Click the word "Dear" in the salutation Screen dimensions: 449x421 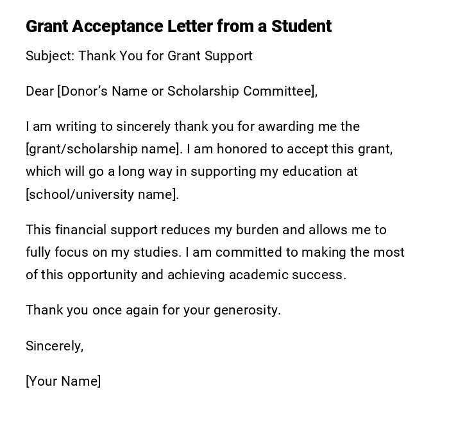[x=40, y=91]
